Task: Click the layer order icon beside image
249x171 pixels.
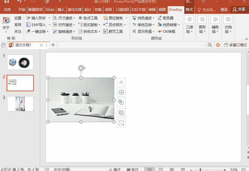Action: point(121,102)
